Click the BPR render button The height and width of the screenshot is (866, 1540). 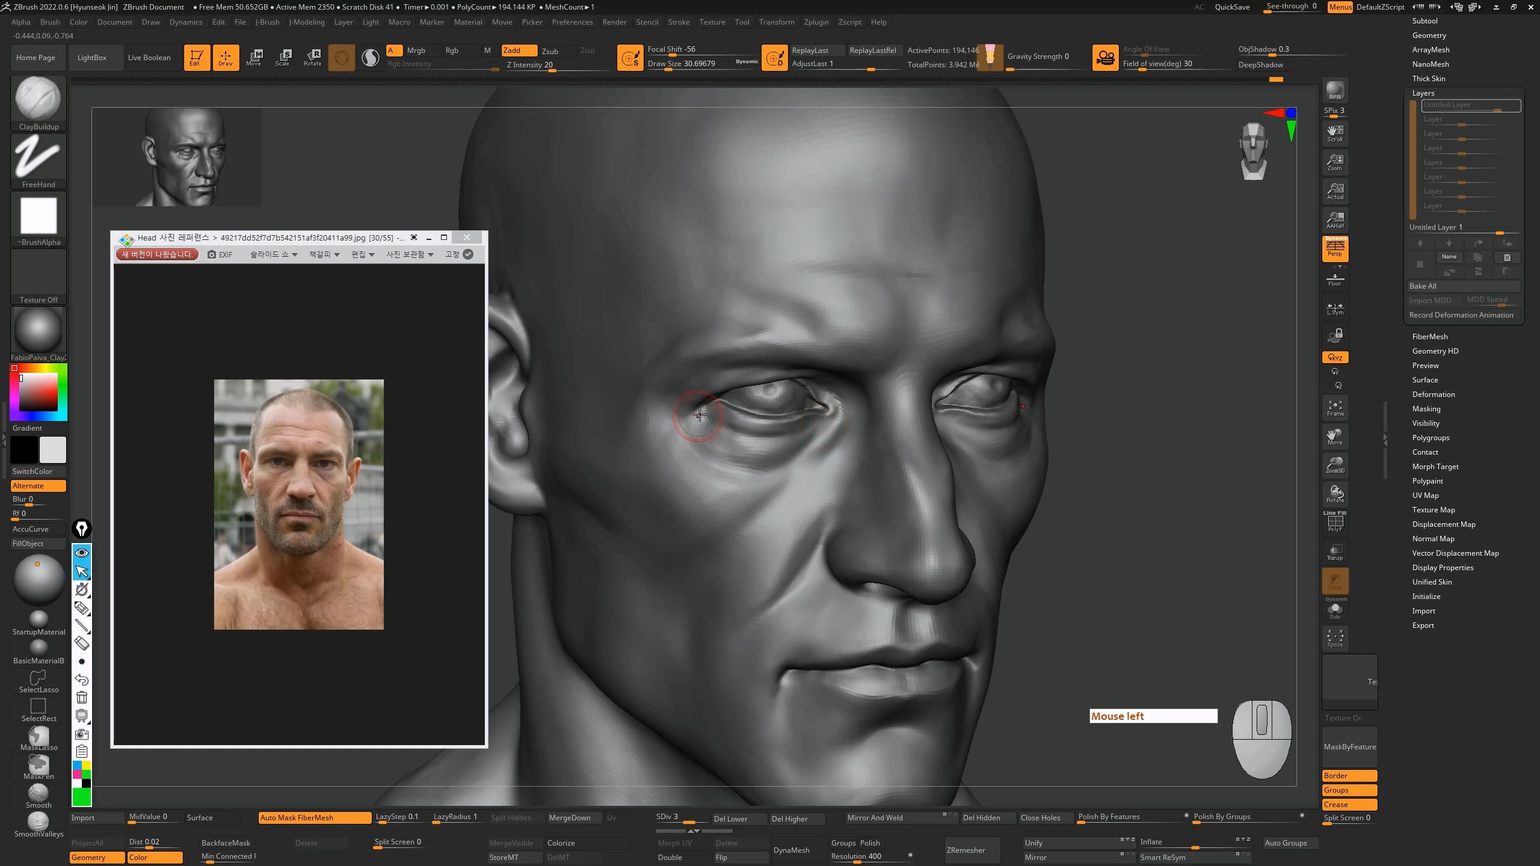tap(1335, 90)
